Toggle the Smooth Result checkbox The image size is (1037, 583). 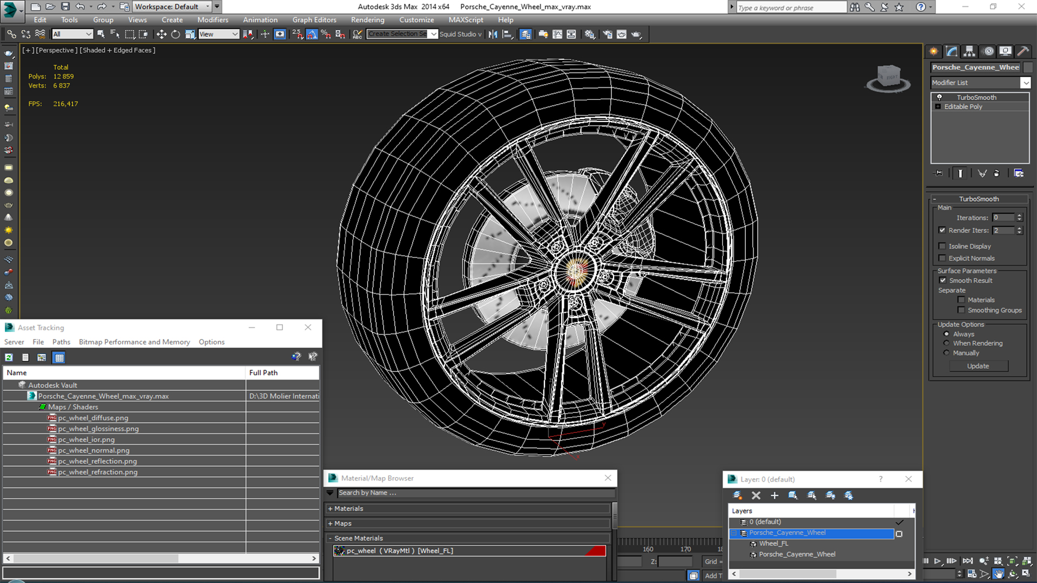coord(942,280)
